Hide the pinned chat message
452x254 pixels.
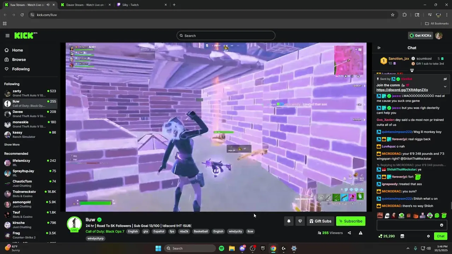pyautogui.click(x=445, y=79)
